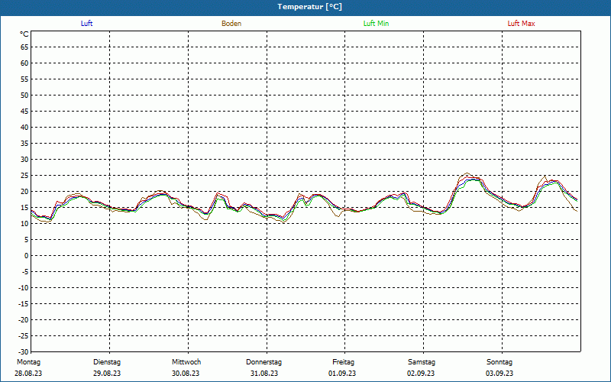Click the -30 value on temperature axis
Viewport: 611px width, 382px height.
pyautogui.click(x=24, y=352)
